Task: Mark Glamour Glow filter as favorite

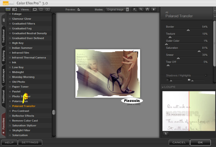Action: pyautogui.click(x=10, y=19)
